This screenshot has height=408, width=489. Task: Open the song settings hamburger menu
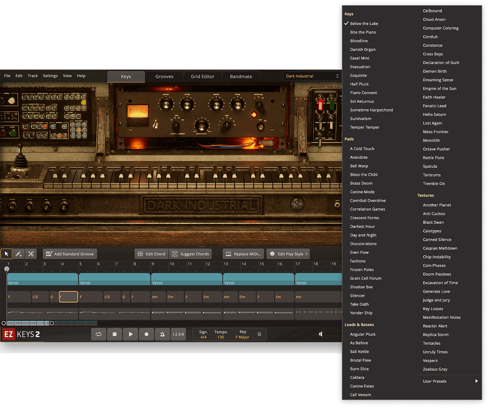[259, 334]
